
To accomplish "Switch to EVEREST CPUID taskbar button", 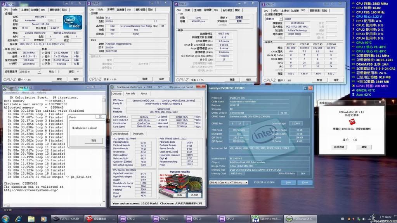I will tap(67, 219).
